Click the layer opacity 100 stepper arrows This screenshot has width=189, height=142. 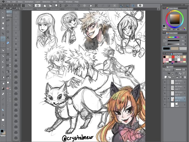pyautogui.click(x=186, y=70)
